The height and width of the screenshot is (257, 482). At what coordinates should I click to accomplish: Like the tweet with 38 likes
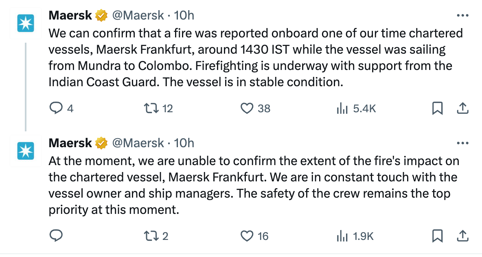pos(246,108)
